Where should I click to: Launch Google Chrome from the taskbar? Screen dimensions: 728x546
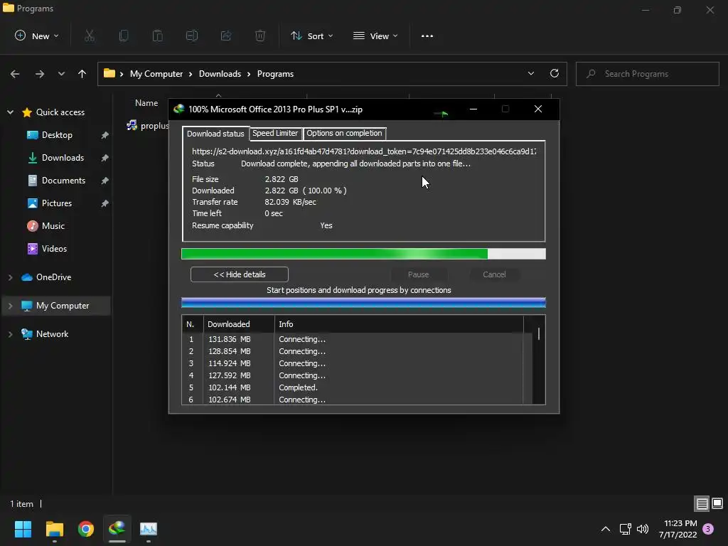[x=86, y=529]
